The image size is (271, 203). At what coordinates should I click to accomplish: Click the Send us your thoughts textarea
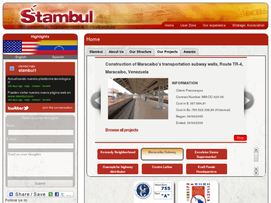[40, 164]
